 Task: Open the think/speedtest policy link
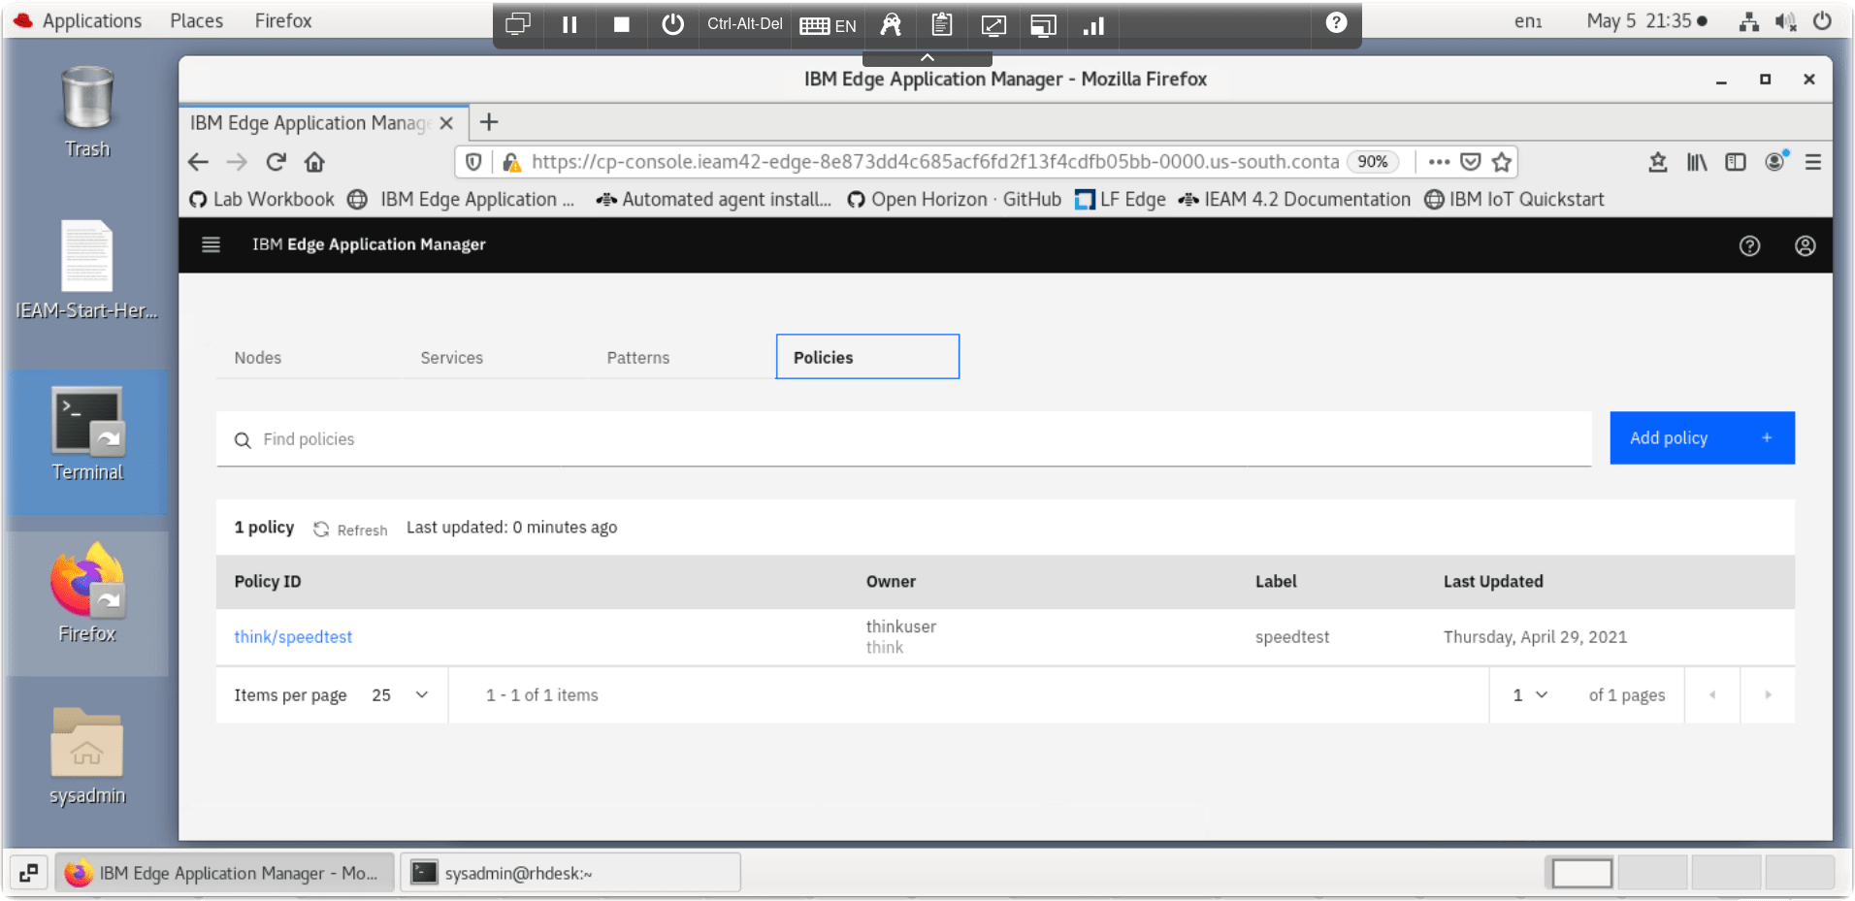click(293, 637)
